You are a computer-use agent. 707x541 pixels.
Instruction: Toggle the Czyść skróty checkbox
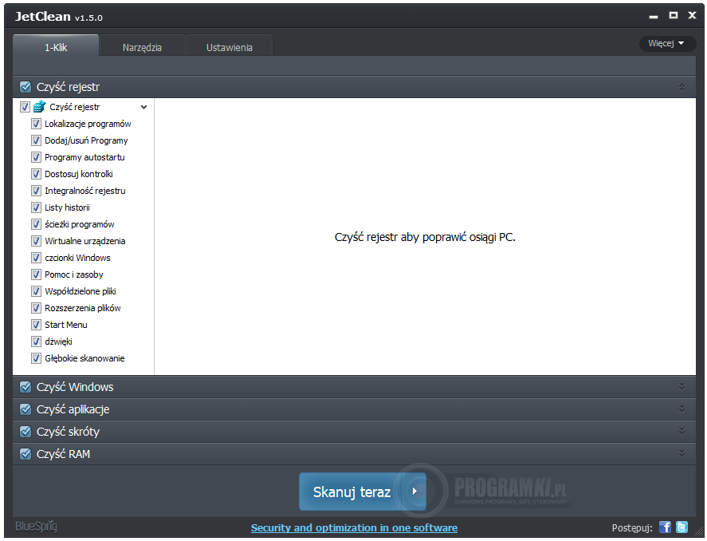point(26,432)
